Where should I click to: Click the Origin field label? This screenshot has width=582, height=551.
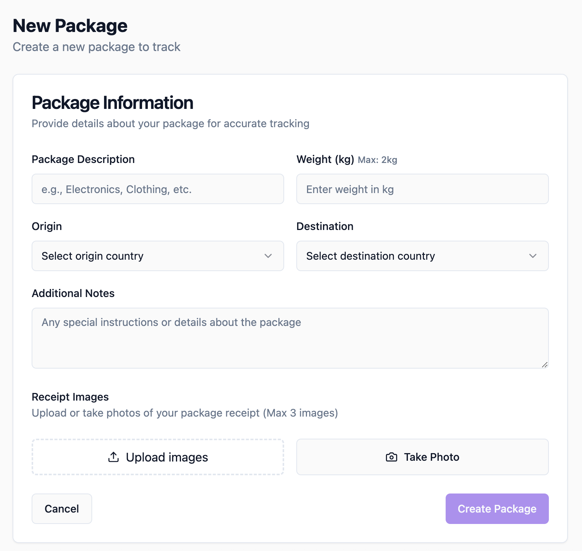47,226
